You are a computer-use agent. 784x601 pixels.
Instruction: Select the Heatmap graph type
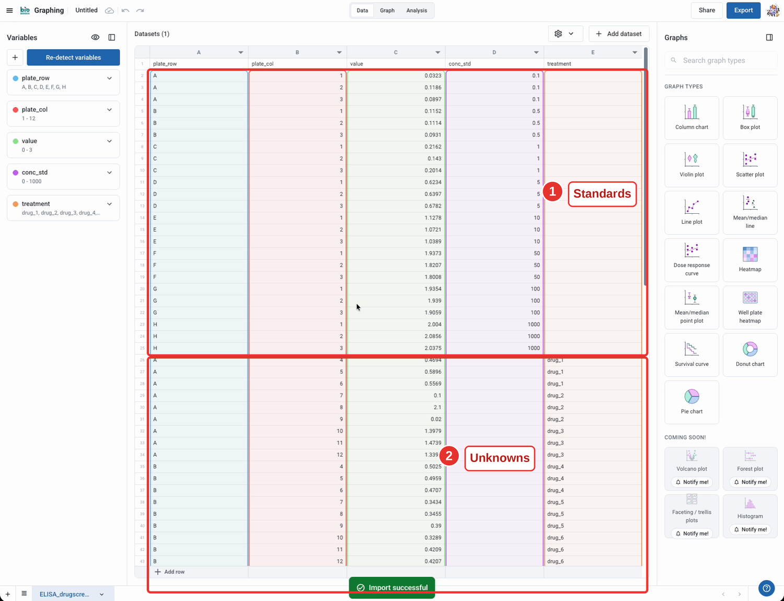point(750,260)
